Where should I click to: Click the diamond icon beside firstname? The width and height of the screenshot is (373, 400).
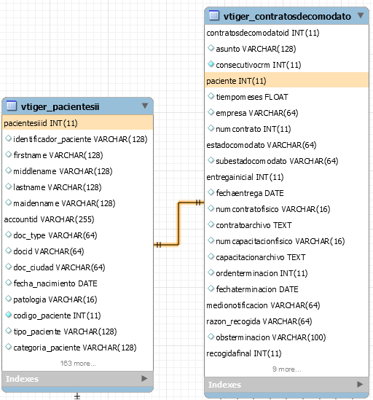point(9,154)
